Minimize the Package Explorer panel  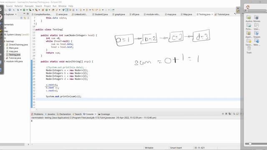click(24, 14)
